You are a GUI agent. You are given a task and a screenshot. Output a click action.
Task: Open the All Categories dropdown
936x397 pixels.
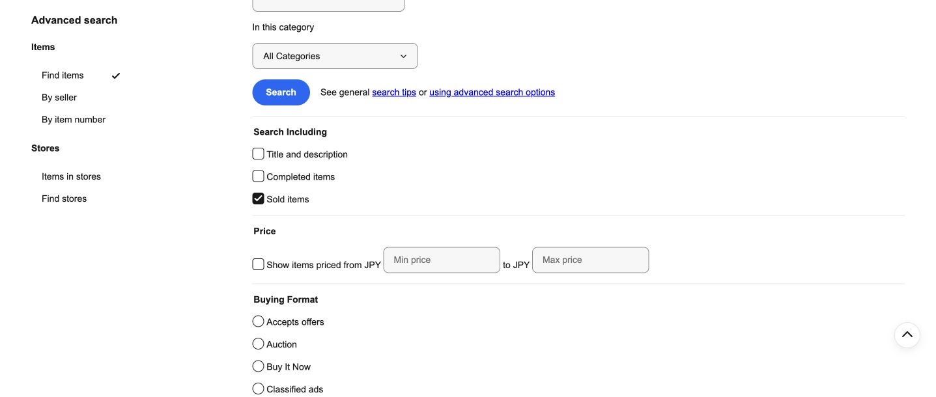[335, 56]
